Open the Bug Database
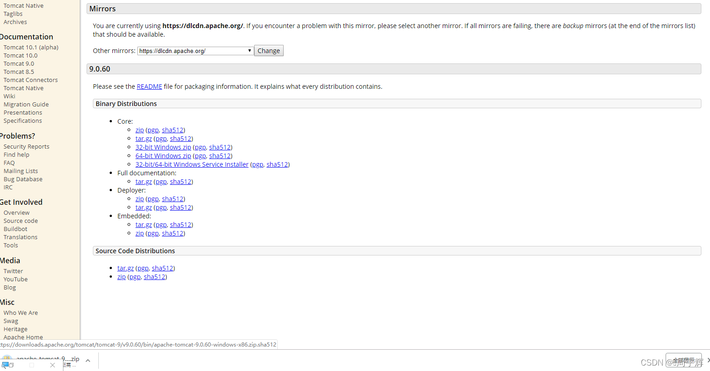Viewport: 710px width, 371px height. click(23, 179)
